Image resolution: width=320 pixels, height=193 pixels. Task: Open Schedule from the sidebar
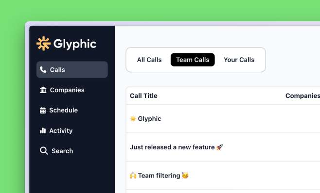[59, 110]
